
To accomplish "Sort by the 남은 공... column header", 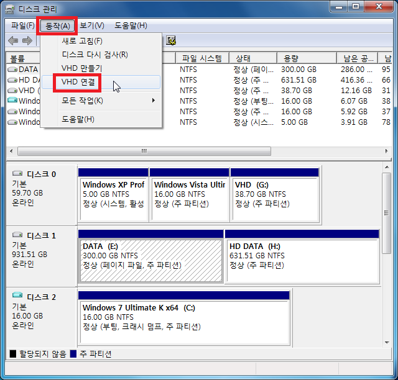I will click(x=357, y=58).
